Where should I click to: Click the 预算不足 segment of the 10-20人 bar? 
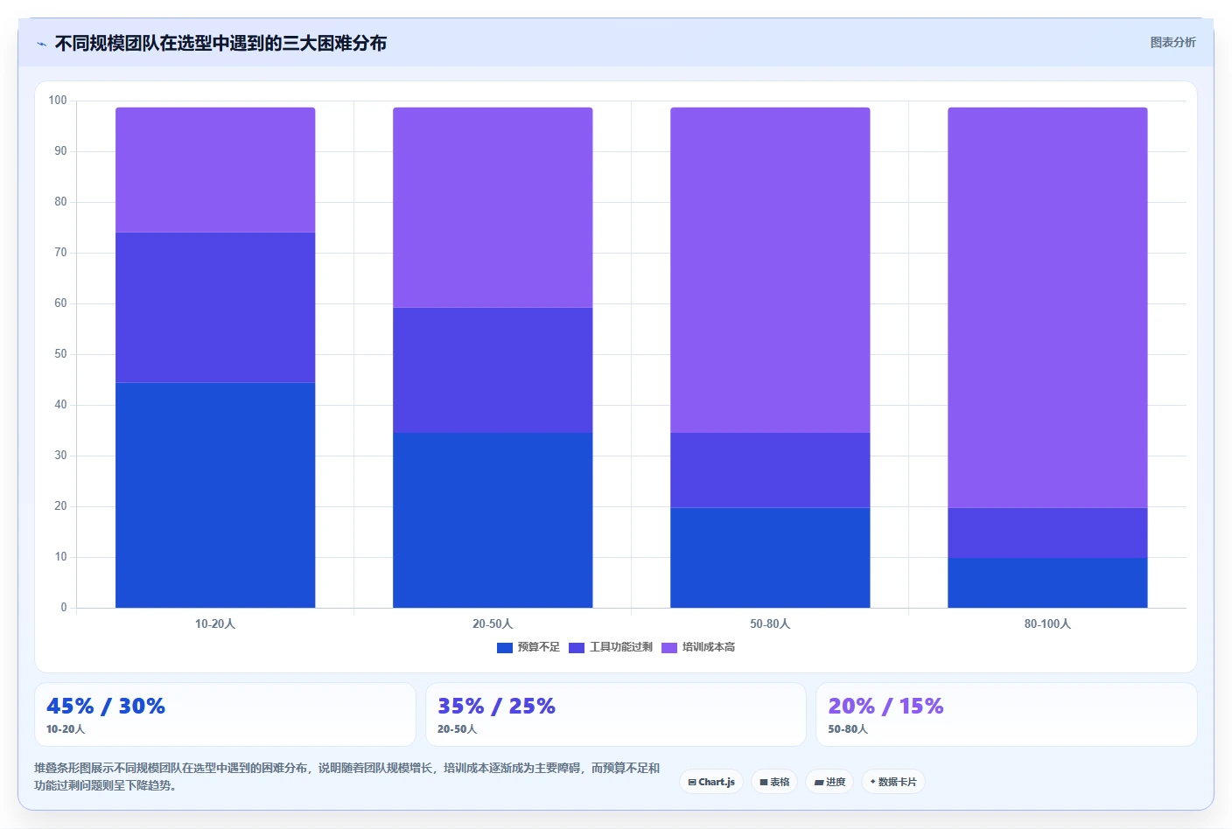pyautogui.click(x=215, y=495)
